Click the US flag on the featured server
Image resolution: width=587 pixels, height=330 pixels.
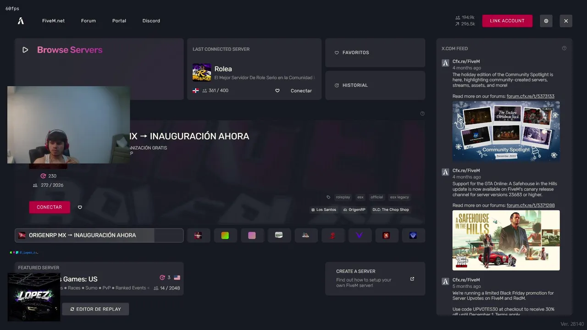click(x=177, y=278)
